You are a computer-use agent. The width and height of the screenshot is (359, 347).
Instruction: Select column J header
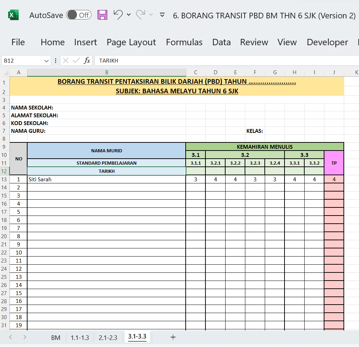click(x=334, y=72)
